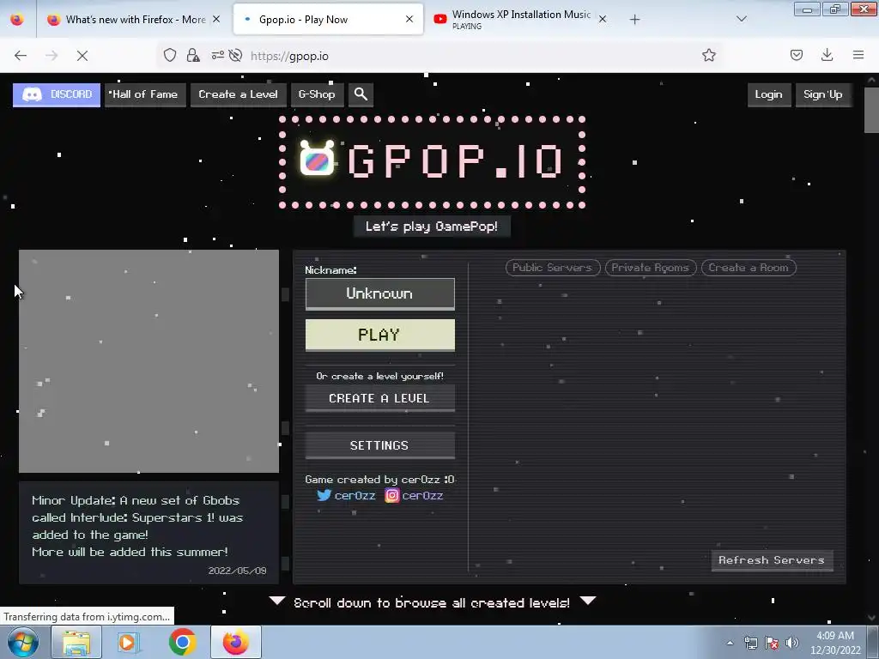
Task: Click the page vertical scrollbar thumb
Action: tap(872, 110)
